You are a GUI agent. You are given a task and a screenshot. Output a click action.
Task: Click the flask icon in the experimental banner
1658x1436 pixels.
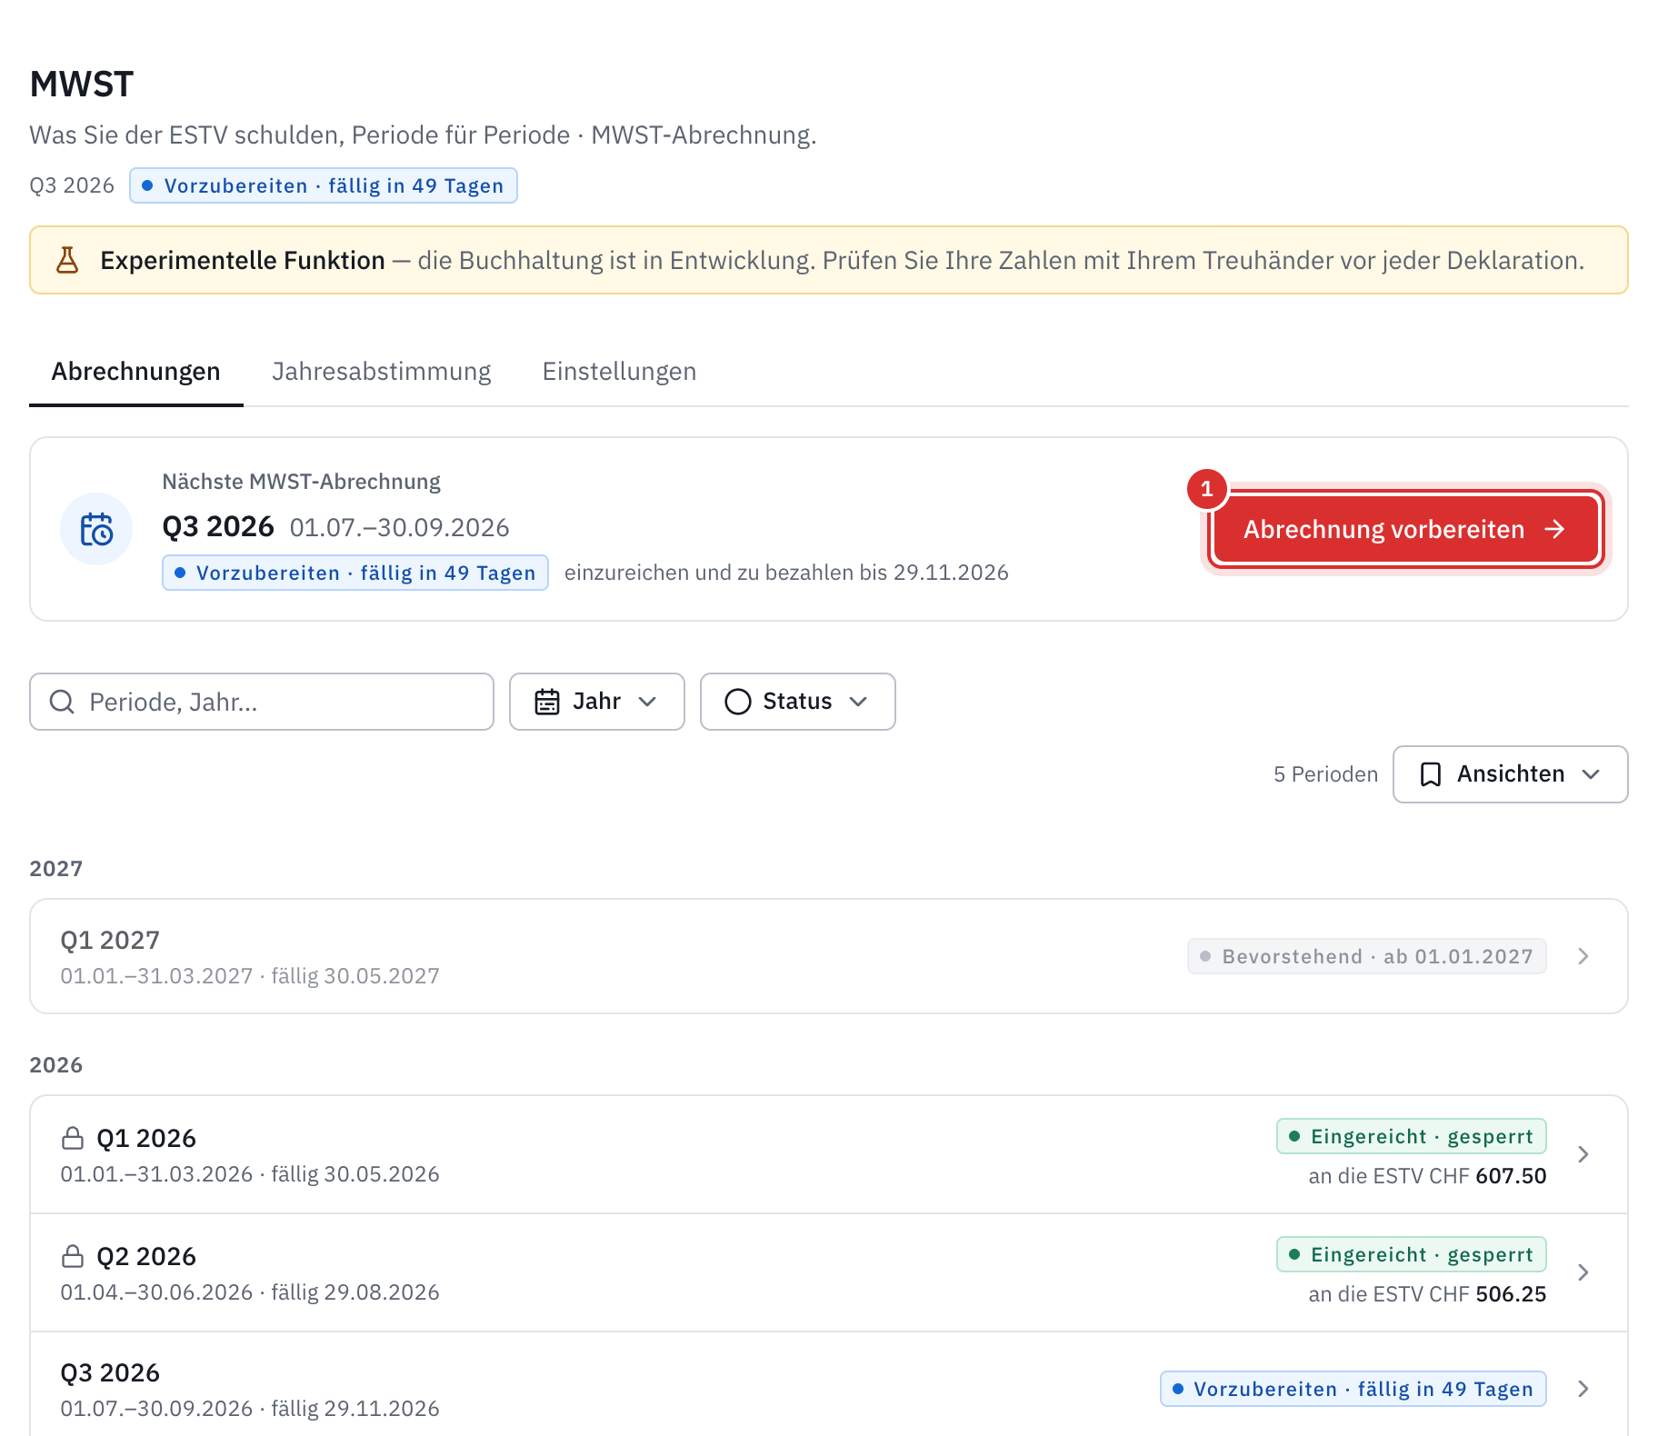pyautogui.click(x=67, y=260)
